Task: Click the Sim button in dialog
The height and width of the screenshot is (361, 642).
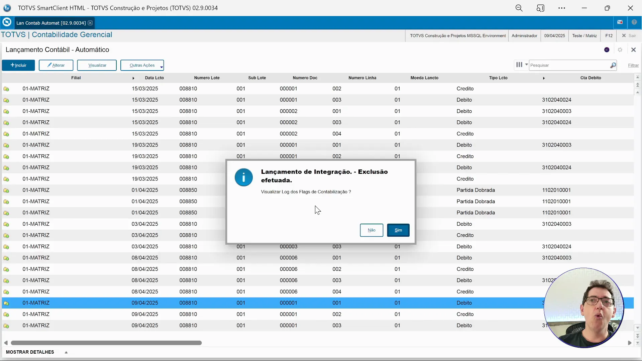Action: click(x=398, y=230)
